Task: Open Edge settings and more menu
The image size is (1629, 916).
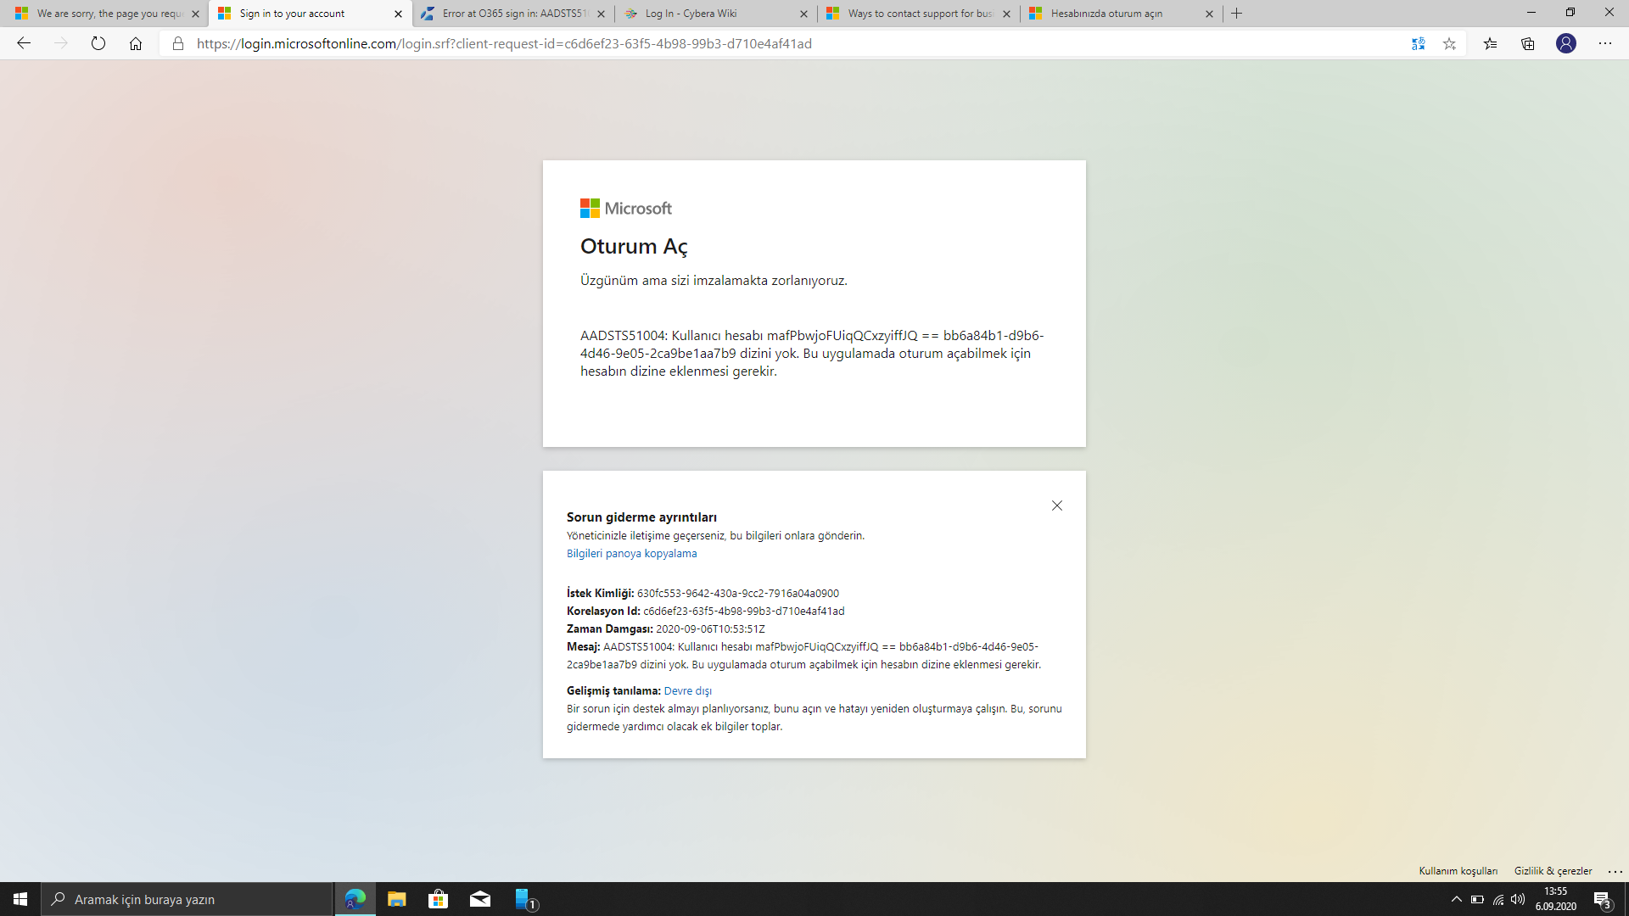Action: coord(1605,43)
